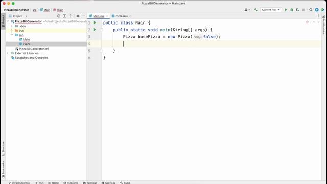This screenshot has width=327, height=184.
Task: Open the Problems tool window
Action: 71,183
